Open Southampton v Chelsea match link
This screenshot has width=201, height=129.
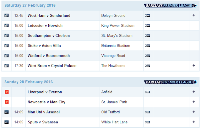point(49,35)
